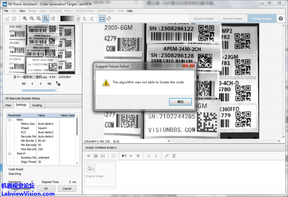This screenshot has width=288, height=197.
Task: Open the grayscale palette dropdown
Action: [78, 19]
